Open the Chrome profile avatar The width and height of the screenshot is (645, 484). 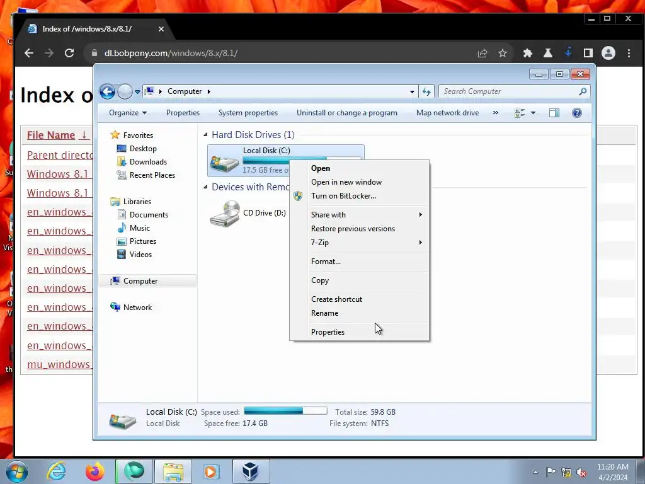[x=608, y=53]
